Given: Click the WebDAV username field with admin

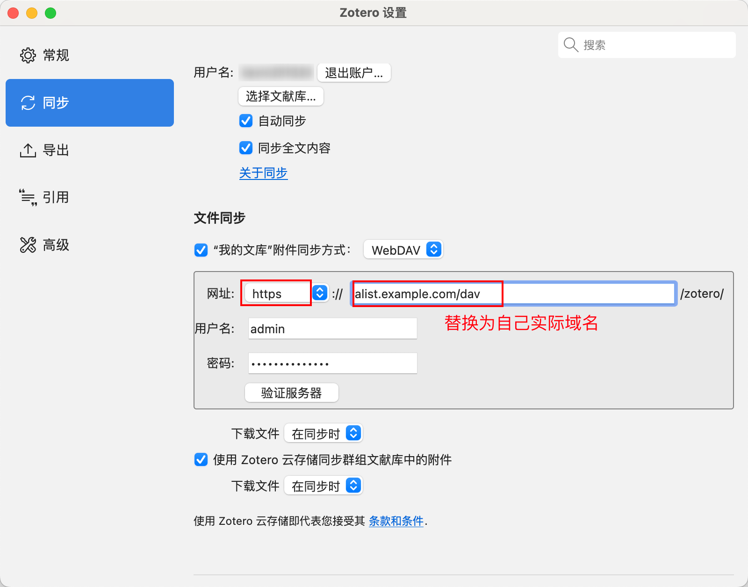Looking at the screenshot, I should (x=332, y=329).
